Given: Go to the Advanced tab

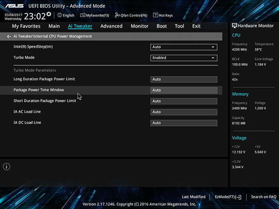Looking at the screenshot, I should 112,26.
